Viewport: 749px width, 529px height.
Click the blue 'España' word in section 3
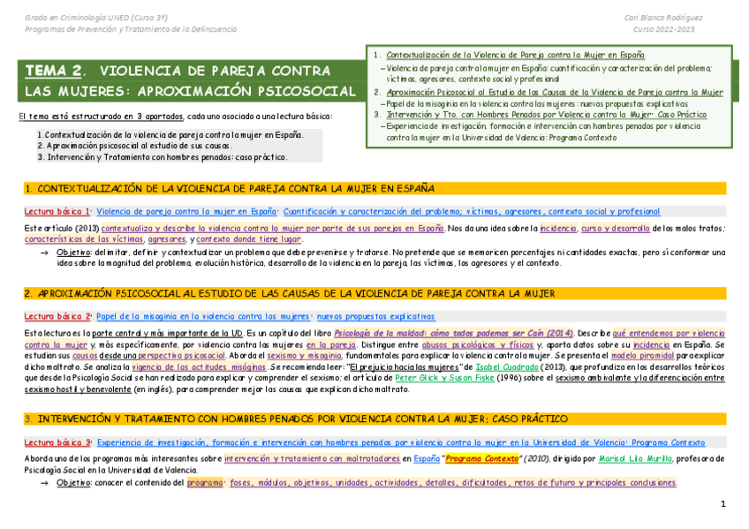coord(427,458)
